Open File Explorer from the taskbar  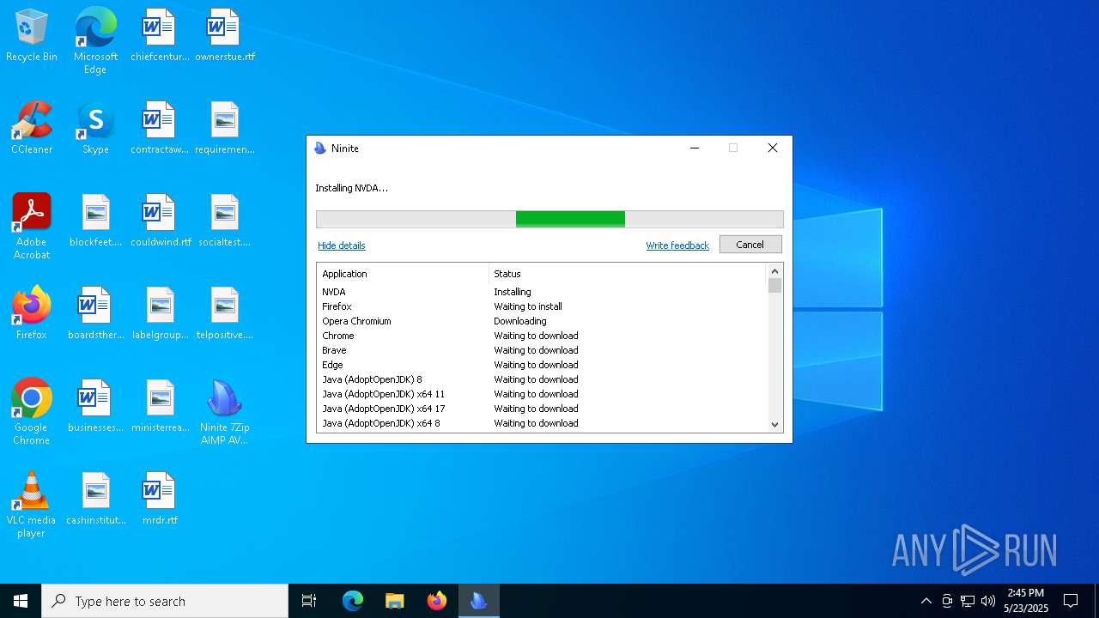click(395, 601)
